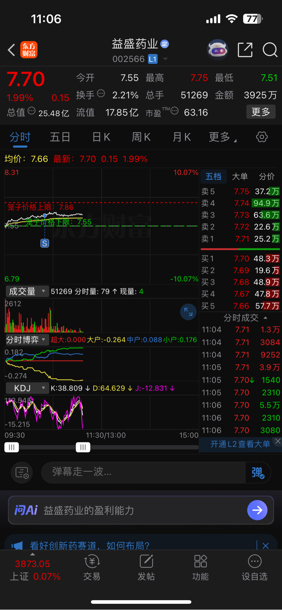This screenshot has width=282, height=610.
Task: Tap the 买1 7.70 order row
Action: coord(241,259)
